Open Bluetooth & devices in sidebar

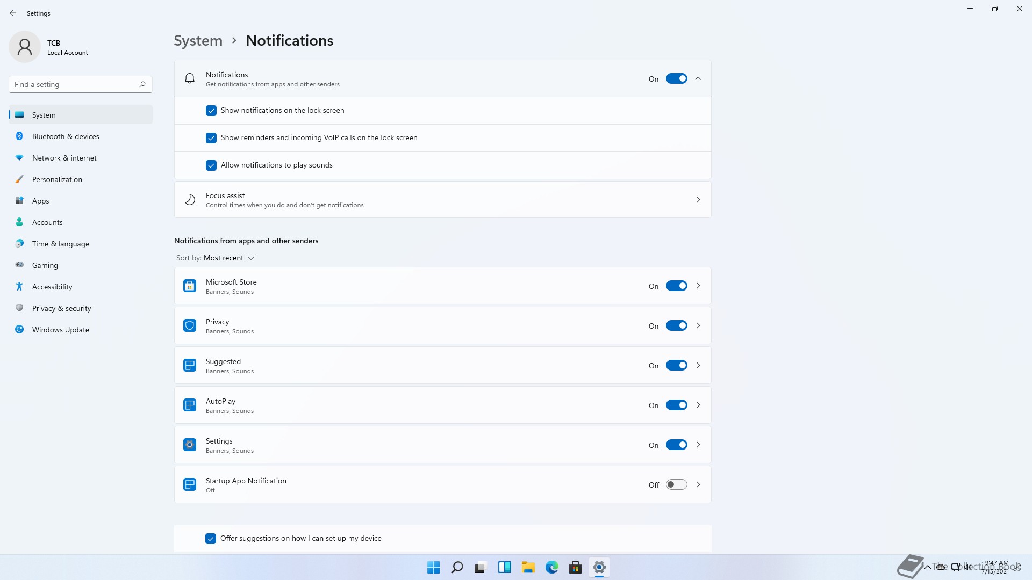tap(66, 136)
